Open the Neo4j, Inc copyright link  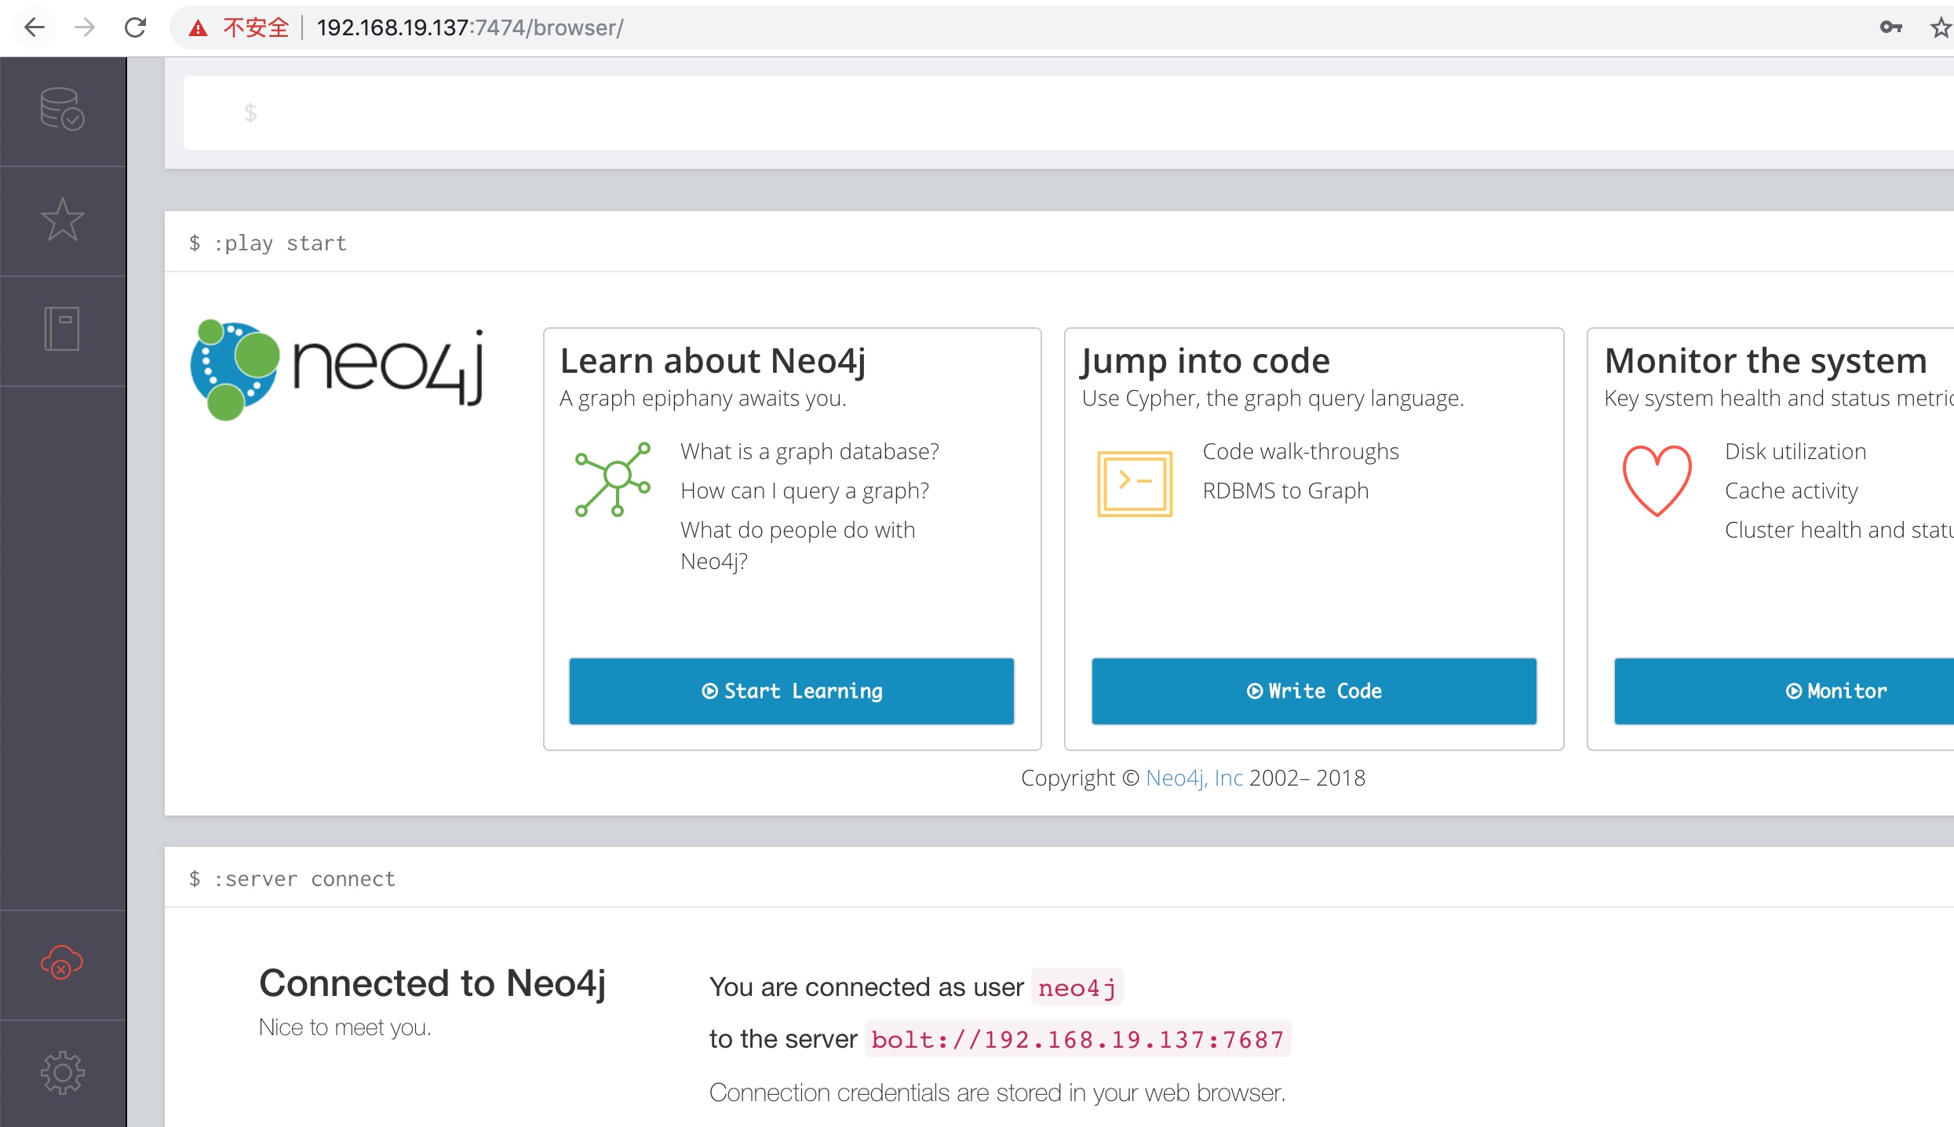point(1194,778)
